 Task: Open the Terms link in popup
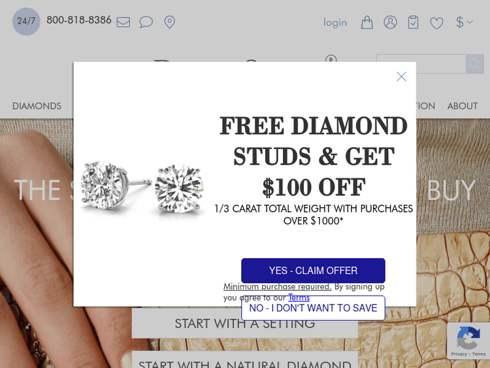(x=299, y=297)
